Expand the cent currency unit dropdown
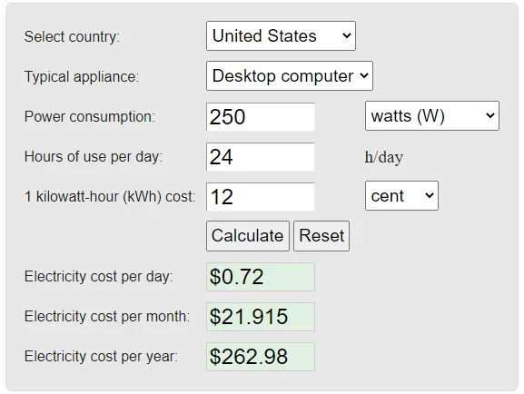 click(401, 195)
